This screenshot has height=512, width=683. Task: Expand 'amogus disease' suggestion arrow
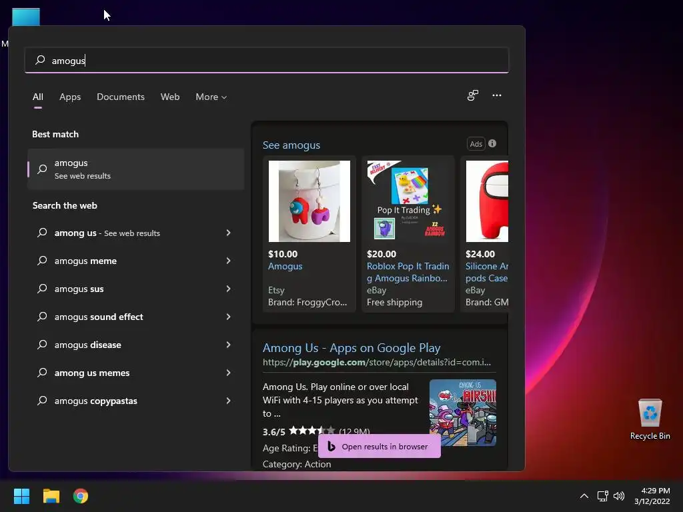point(228,345)
